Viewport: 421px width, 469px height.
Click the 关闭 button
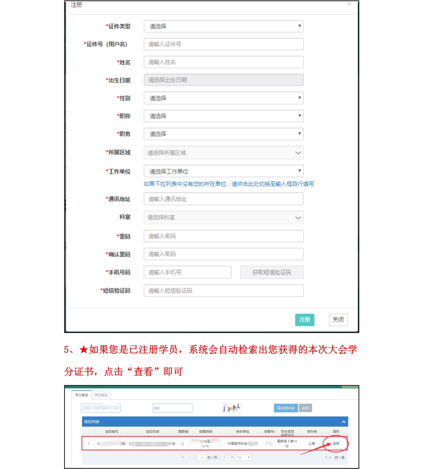pos(338,320)
